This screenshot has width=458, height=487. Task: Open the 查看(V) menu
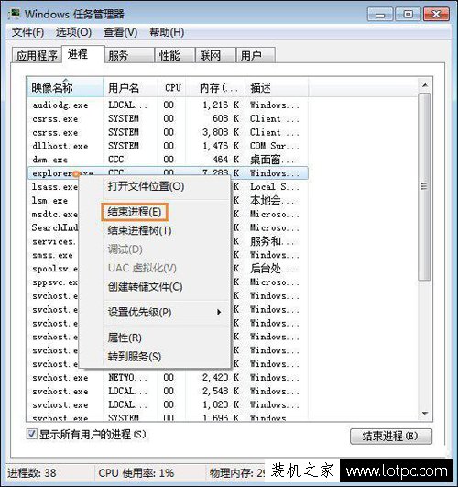(120, 32)
